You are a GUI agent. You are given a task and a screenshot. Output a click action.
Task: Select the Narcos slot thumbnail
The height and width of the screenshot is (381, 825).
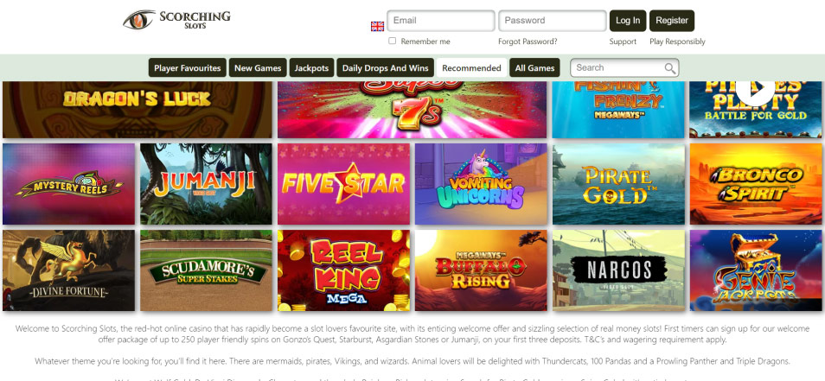619,270
